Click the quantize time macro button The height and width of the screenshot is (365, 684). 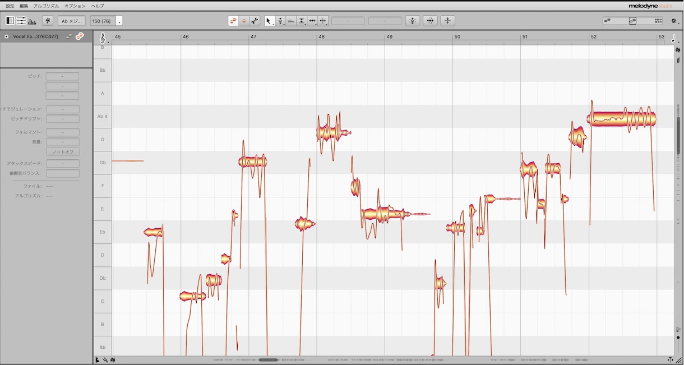430,21
